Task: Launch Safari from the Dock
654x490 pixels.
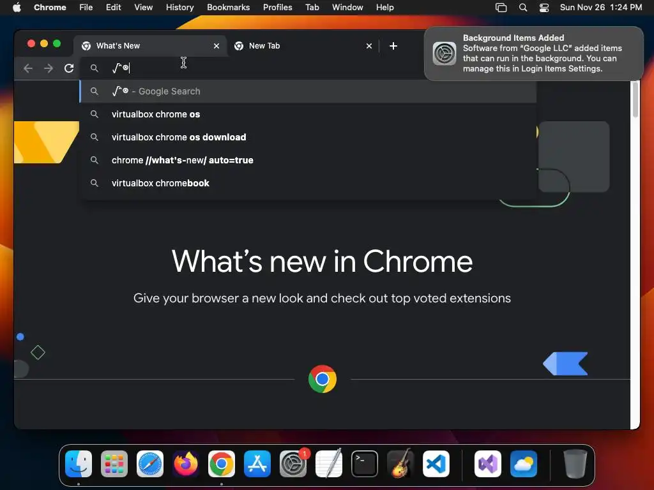Action: point(150,464)
